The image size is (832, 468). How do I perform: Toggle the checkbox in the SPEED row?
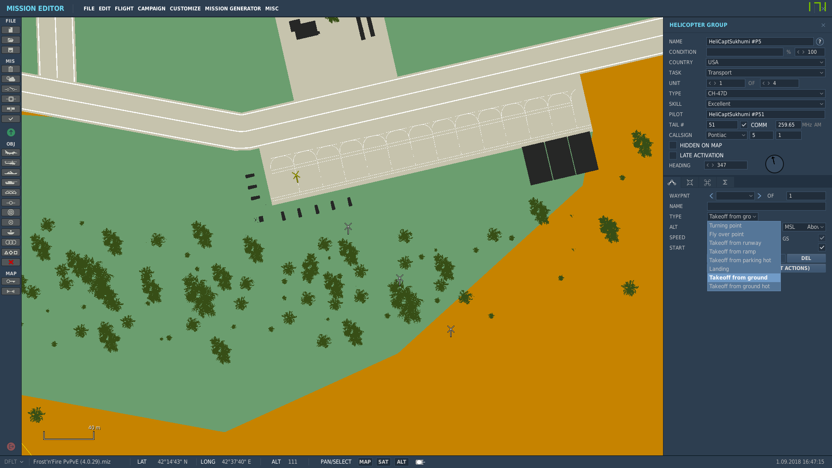(822, 238)
